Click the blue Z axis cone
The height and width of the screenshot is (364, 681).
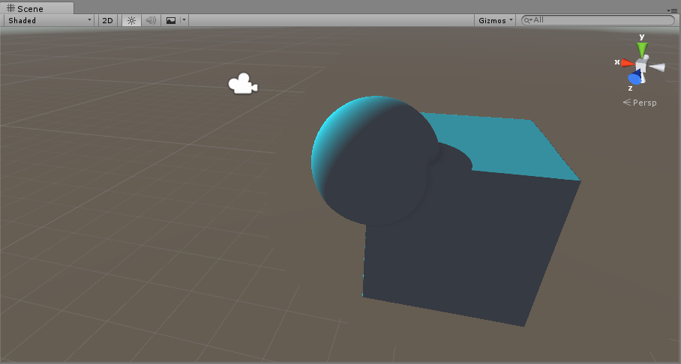click(x=636, y=78)
